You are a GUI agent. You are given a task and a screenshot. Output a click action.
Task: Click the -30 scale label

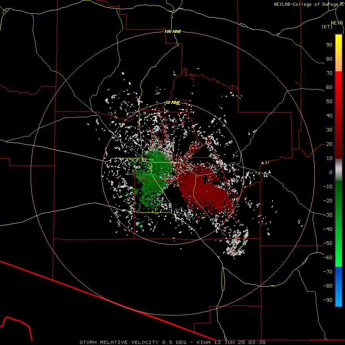click(x=328, y=215)
